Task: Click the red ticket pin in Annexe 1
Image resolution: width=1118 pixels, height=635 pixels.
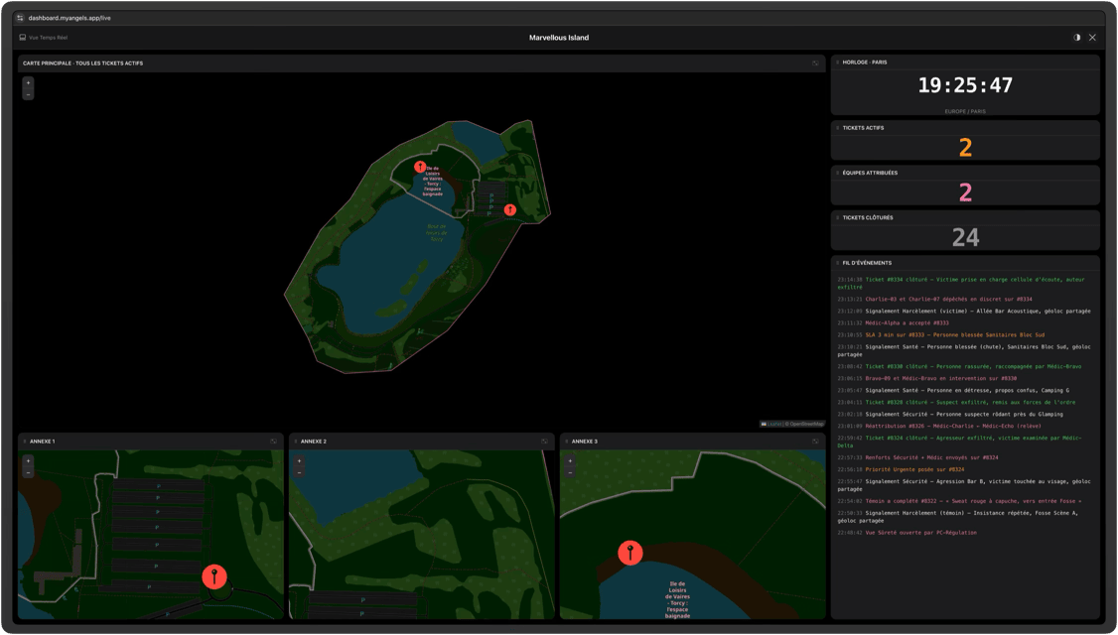Action: (x=214, y=575)
